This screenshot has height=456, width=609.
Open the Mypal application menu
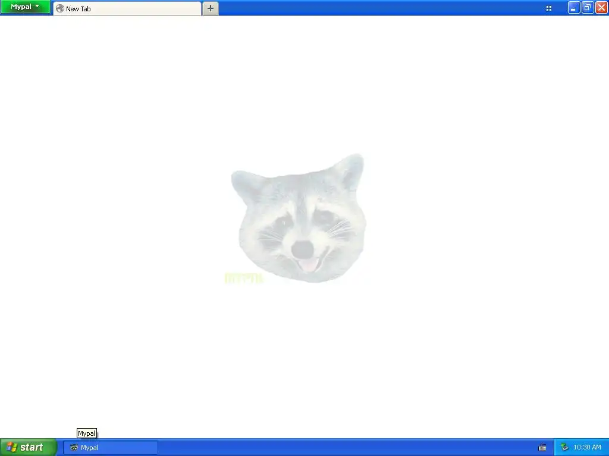coord(25,7)
